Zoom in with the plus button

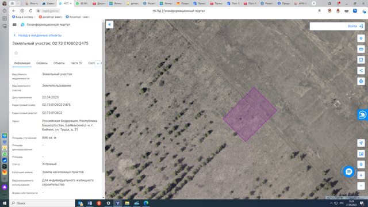point(361,175)
